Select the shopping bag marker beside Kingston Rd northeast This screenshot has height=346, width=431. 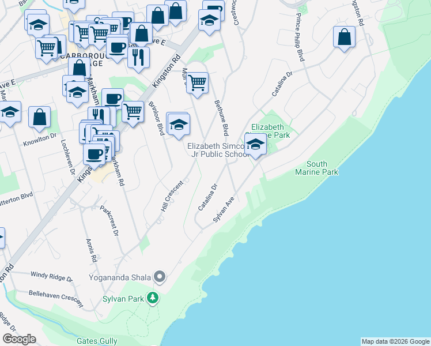coord(344,37)
